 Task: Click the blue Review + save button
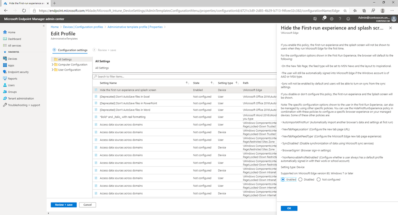63,205
